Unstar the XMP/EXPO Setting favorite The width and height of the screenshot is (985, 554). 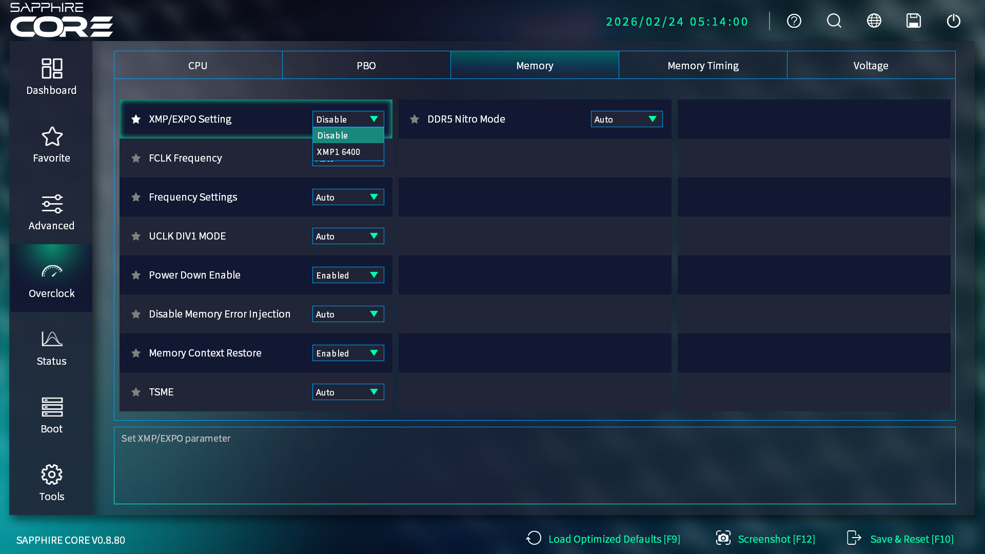click(x=136, y=119)
